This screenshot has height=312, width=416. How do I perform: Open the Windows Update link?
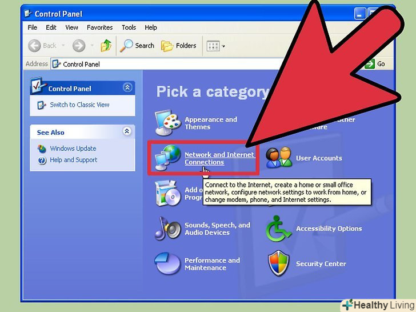click(x=73, y=149)
